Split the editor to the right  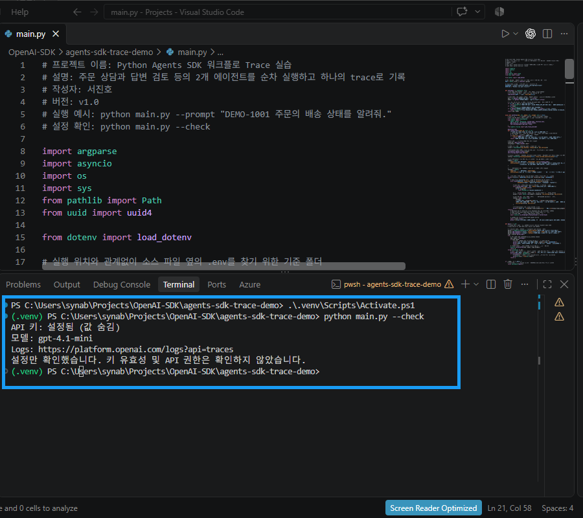click(x=547, y=34)
